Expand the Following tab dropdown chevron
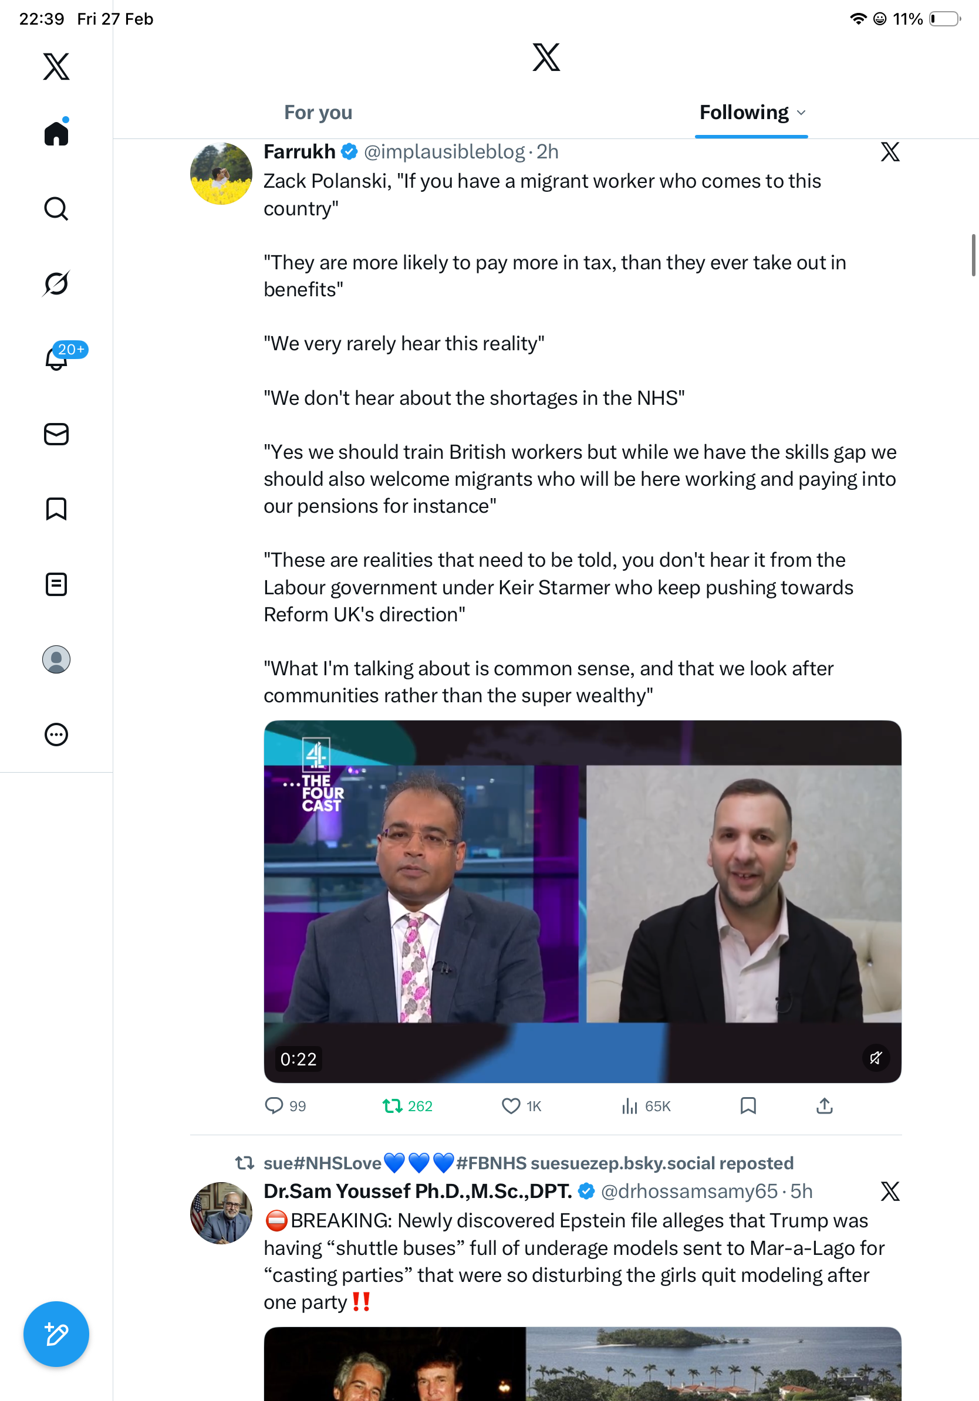 pyautogui.click(x=801, y=113)
